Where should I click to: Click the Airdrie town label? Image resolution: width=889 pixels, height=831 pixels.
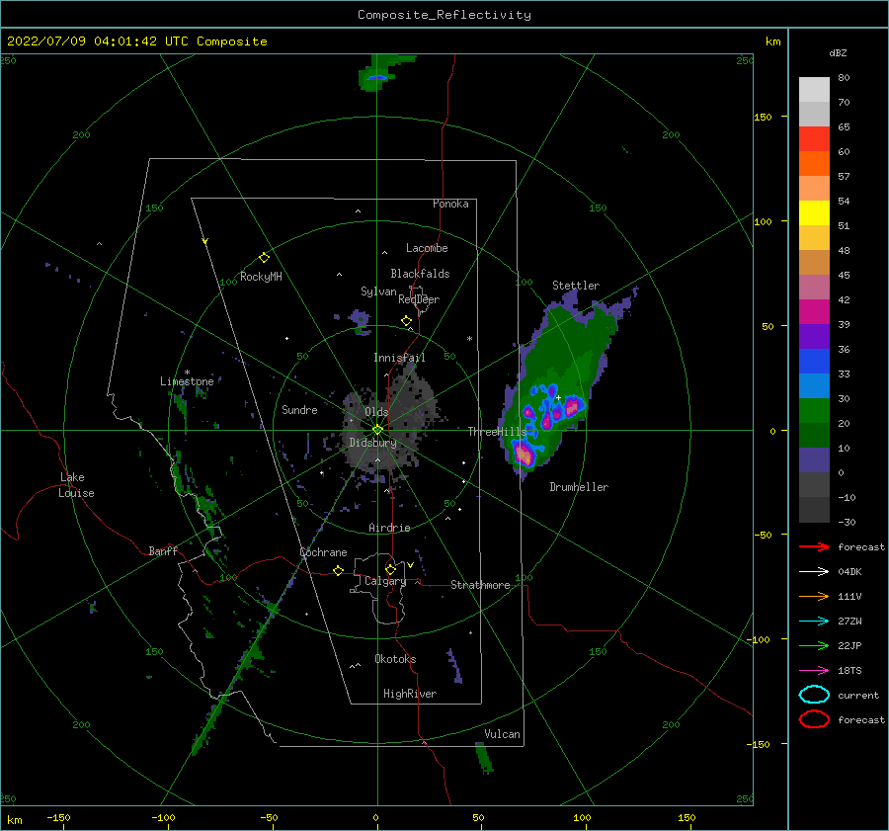coord(389,528)
